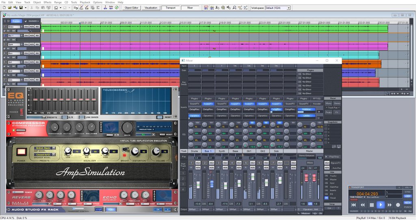Image resolution: width=416 pixels, height=220 pixels.
Task: Open the Closed 4x12 speaker model dropdown
Action: (x=54, y=155)
